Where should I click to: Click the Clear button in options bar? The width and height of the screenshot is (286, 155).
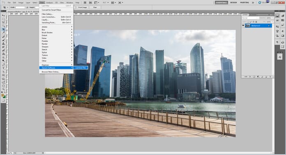click(x=95, y=7)
